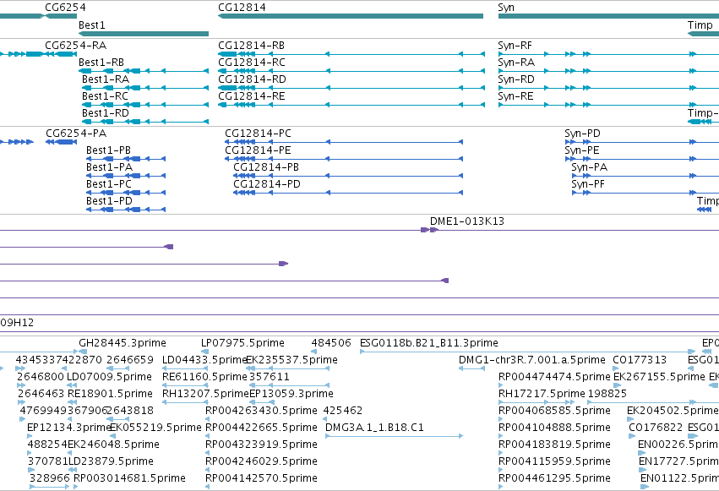Click feature 484506
The height and width of the screenshot is (491, 719).
[x=314, y=352]
